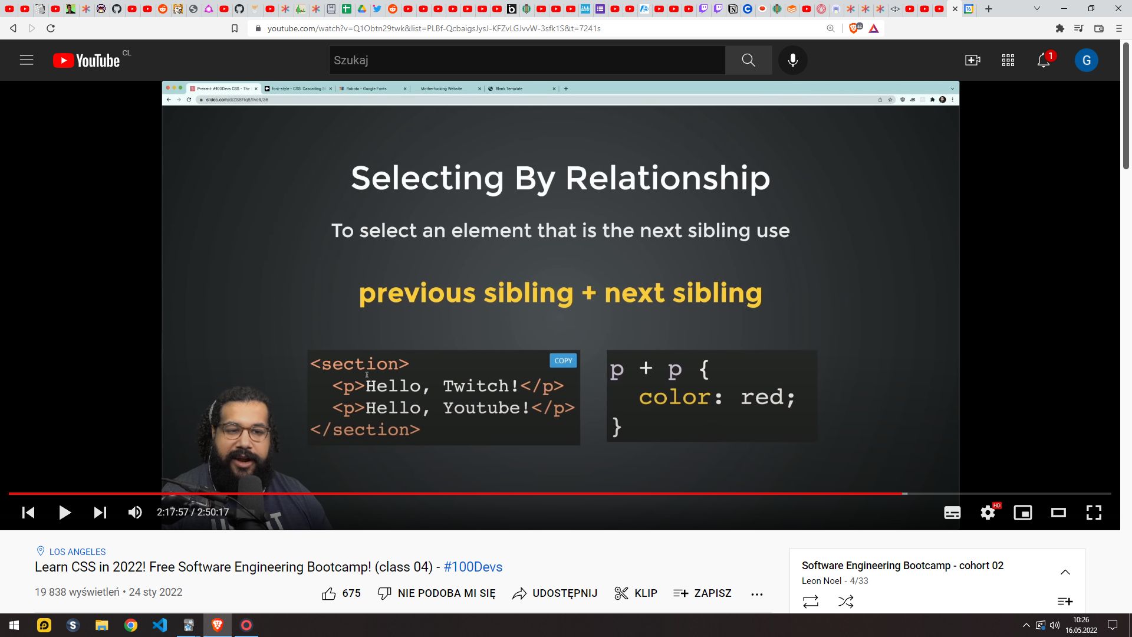Click the #100Devs hashtag link

(473, 567)
